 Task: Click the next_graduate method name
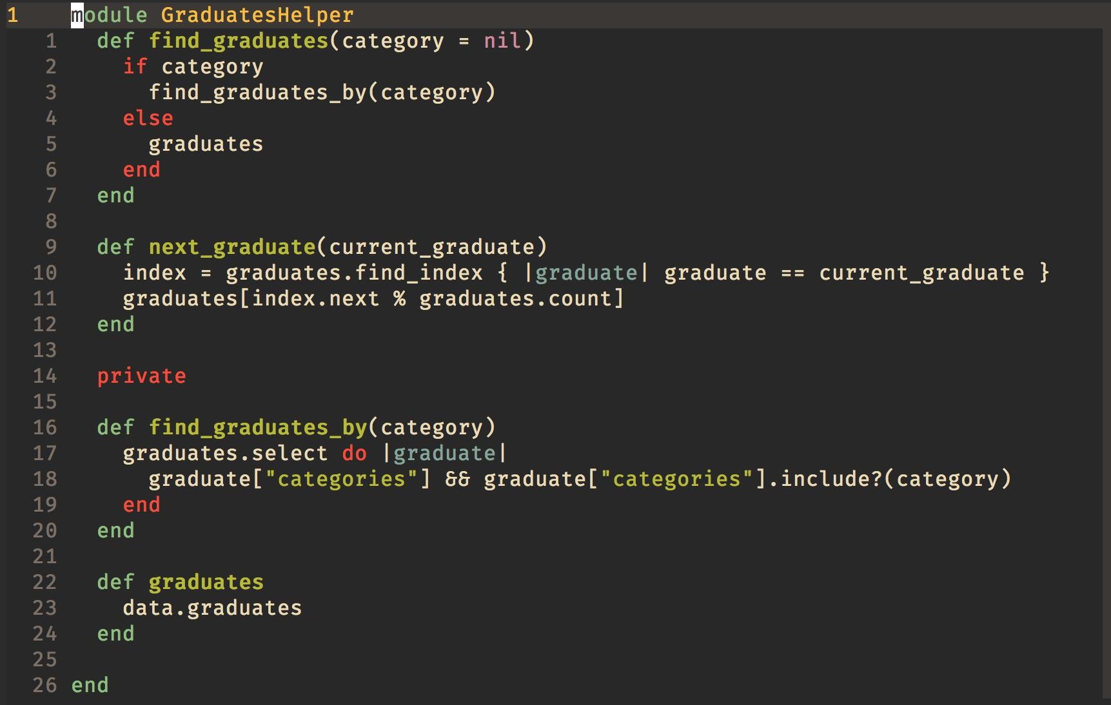tap(231, 247)
